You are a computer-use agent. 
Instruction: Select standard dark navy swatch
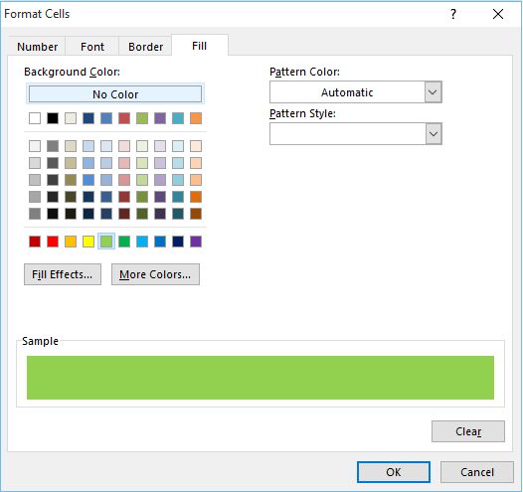point(178,242)
